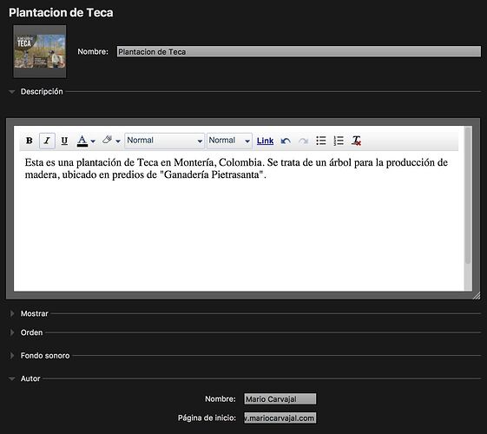The width and height of the screenshot is (487, 434).
Task: Expand the Mostrar section
Action: click(12, 313)
